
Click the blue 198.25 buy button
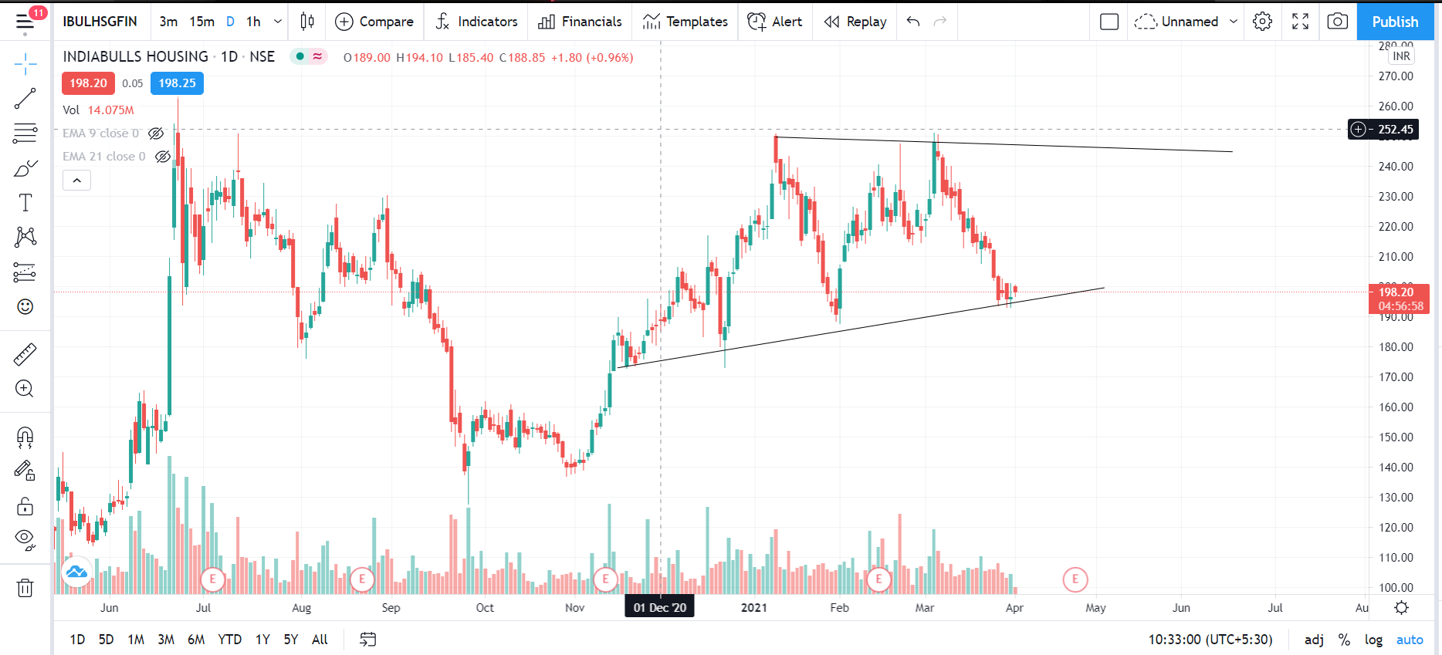coord(177,83)
